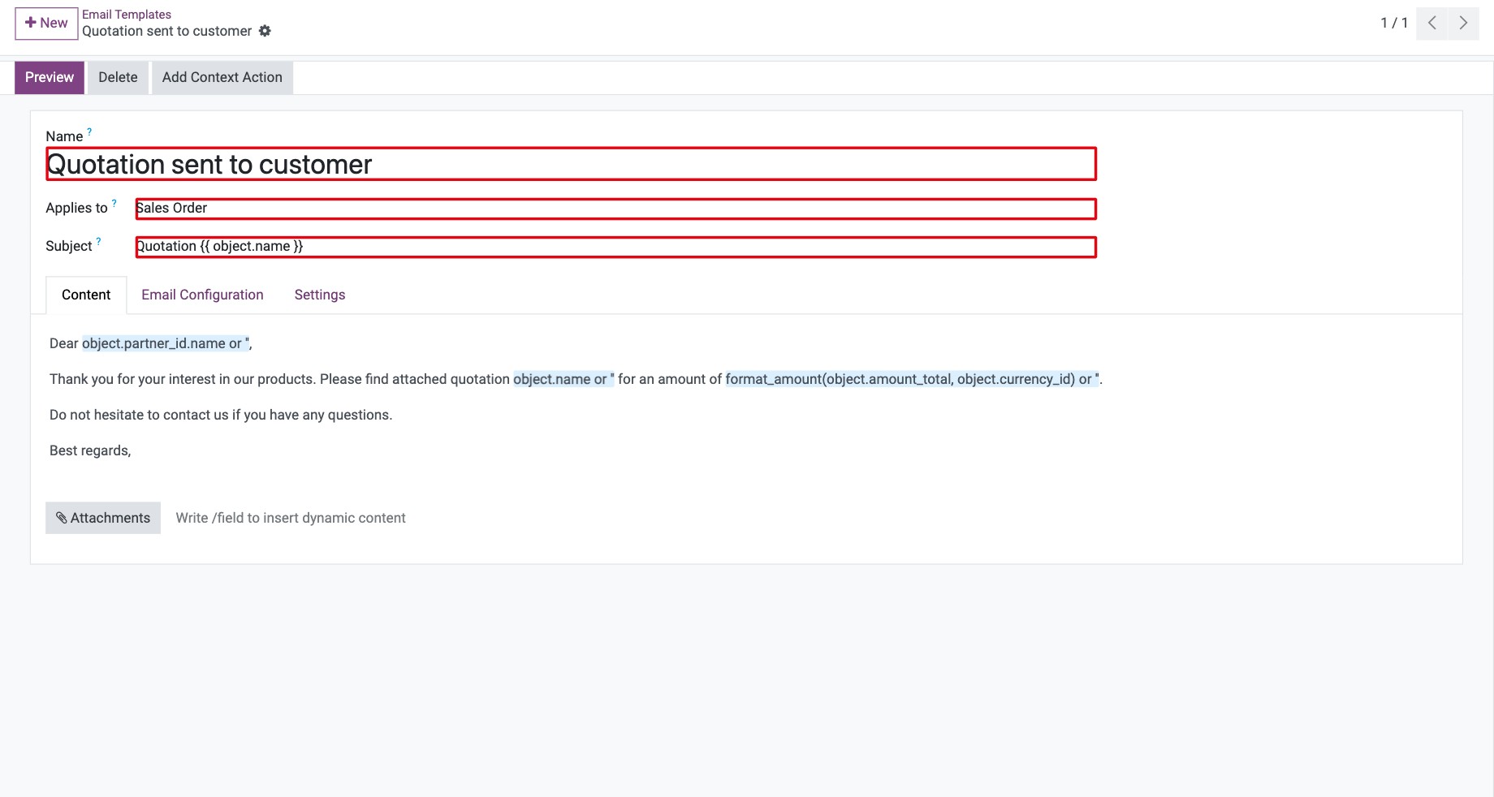1494x797 pixels.
Task: Click Add Context Action button
Action: pos(222,78)
